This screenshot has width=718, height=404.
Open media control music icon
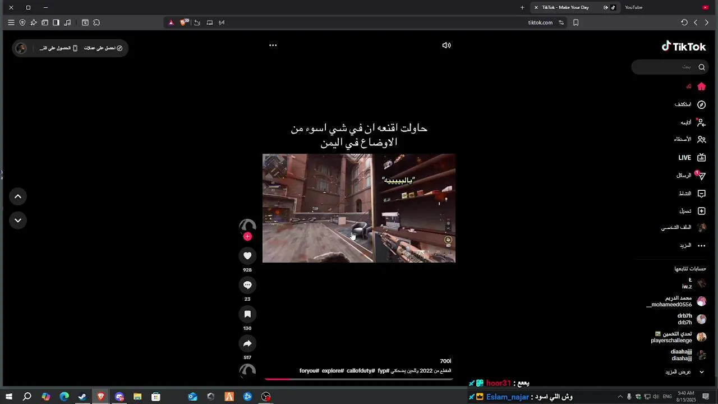(x=68, y=22)
